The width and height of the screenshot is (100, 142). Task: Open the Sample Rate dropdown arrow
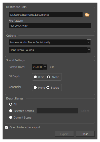click(x=45, y=67)
